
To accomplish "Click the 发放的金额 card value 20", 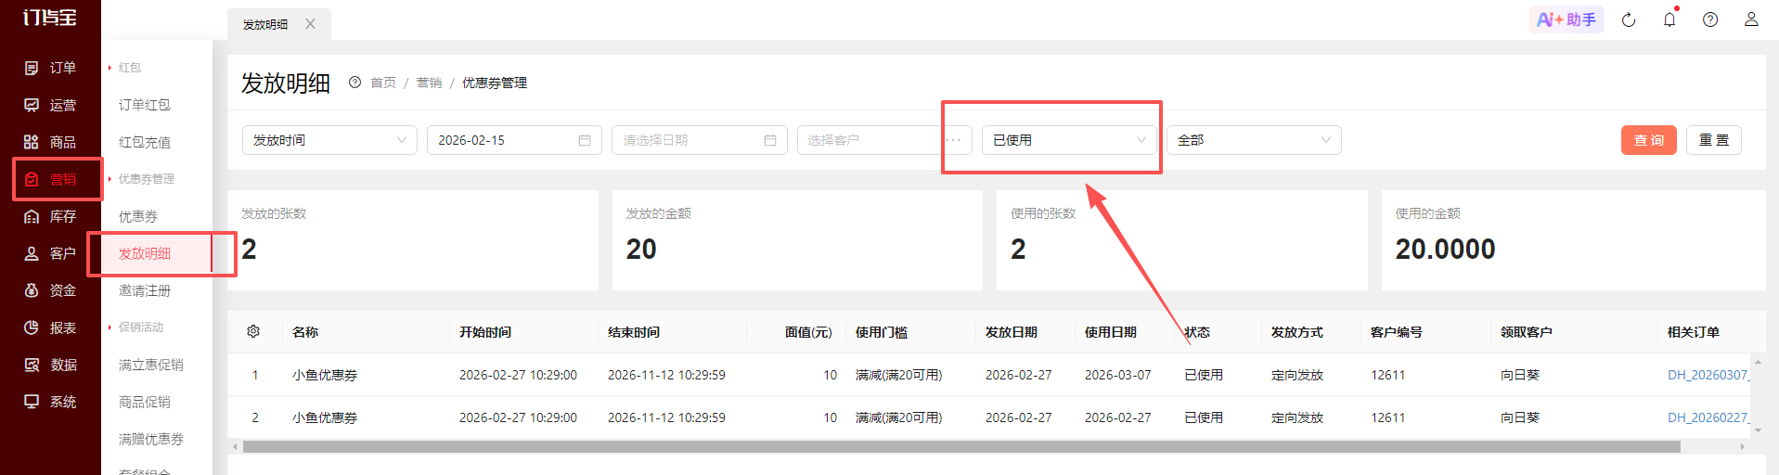I will (641, 249).
